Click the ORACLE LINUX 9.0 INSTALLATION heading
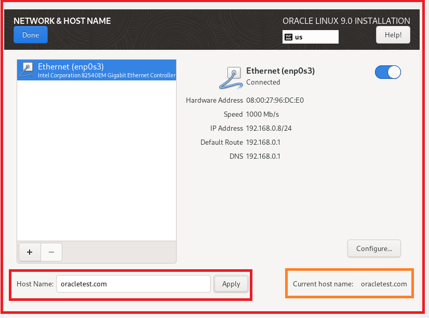Image resolution: width=429 pixels, height=318 pixels. click(x=346, y=21)
